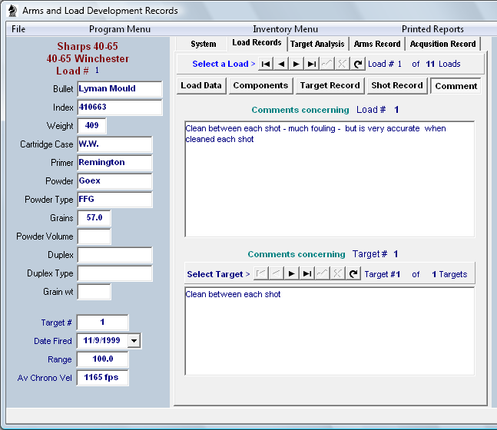
Task: Switch to System tab
Action: (203, 44)
